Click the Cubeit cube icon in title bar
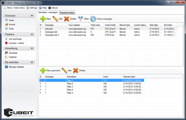Viewport: 186px width, 120px height. tap(3, 3)
